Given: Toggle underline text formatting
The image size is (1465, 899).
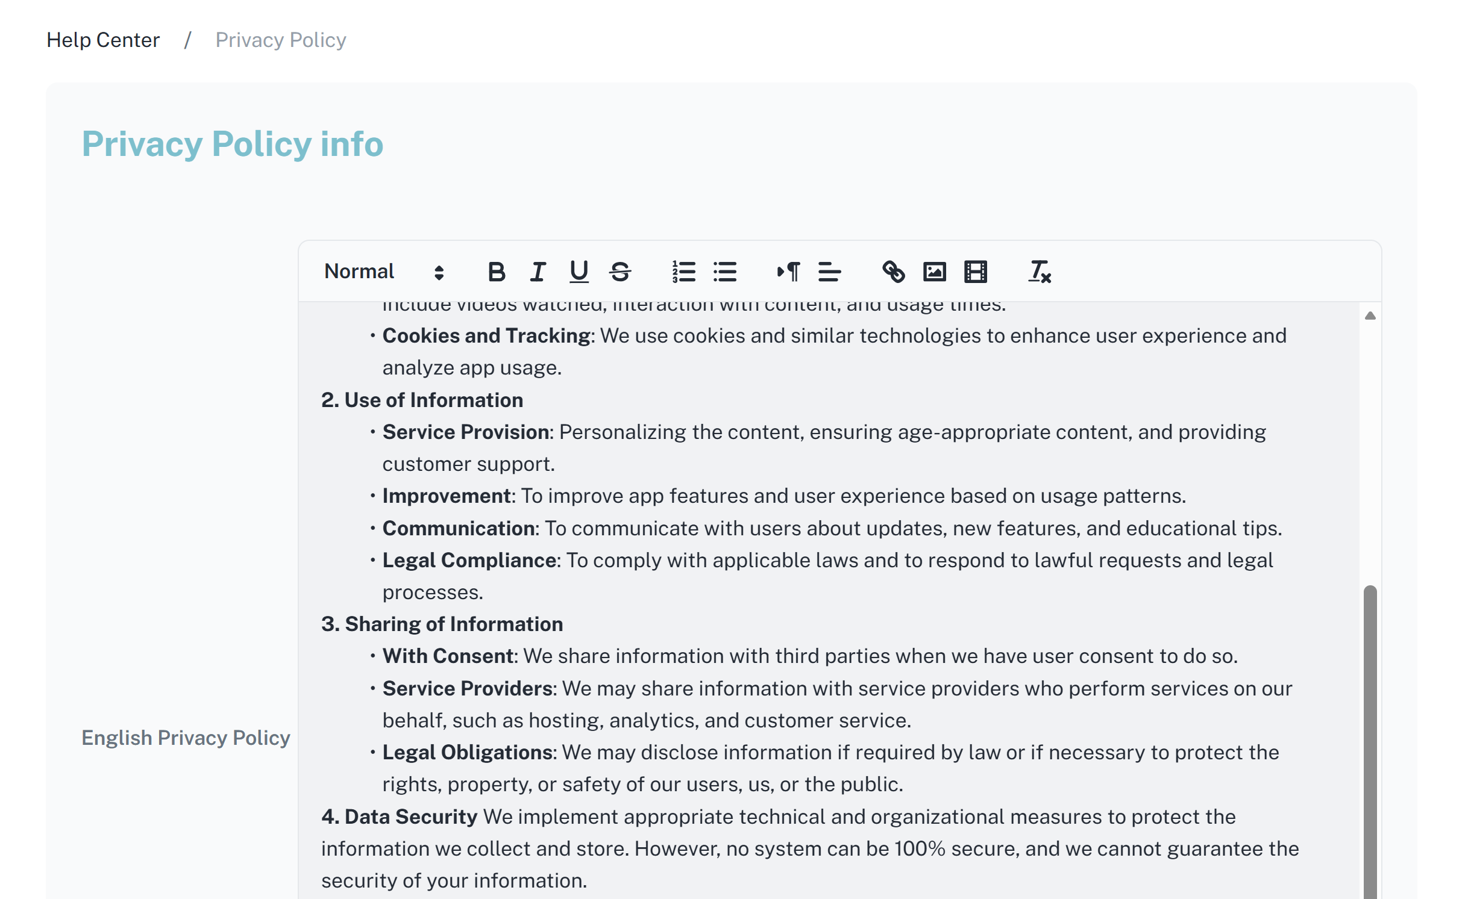Looking at the screenshot, I should click(x=579, y=272).
